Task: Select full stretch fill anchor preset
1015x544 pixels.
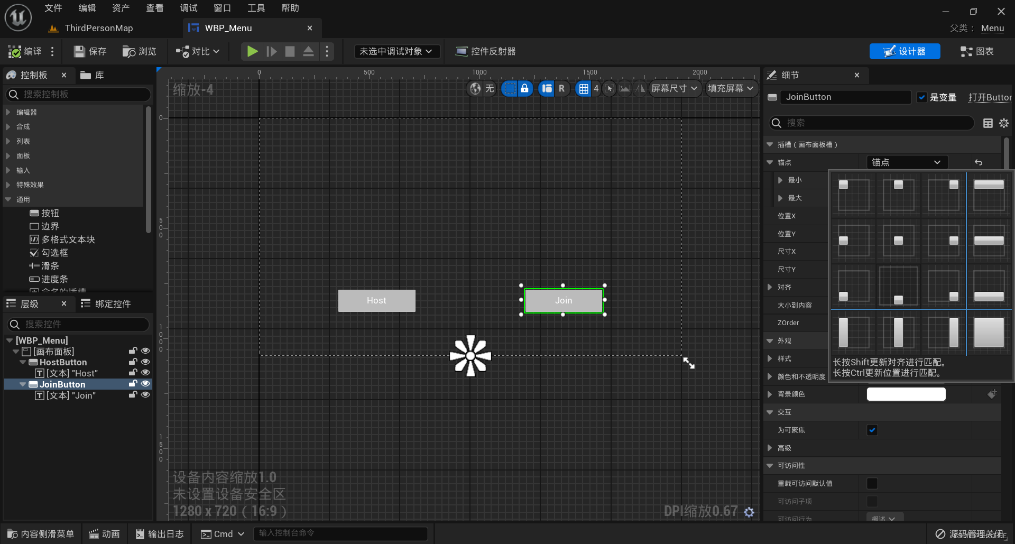Action: 989,333
